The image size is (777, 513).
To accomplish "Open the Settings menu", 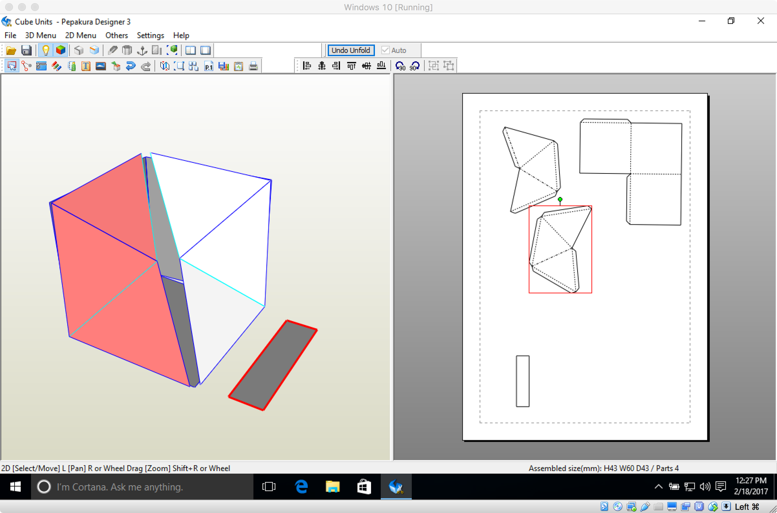I will (150, 35).
